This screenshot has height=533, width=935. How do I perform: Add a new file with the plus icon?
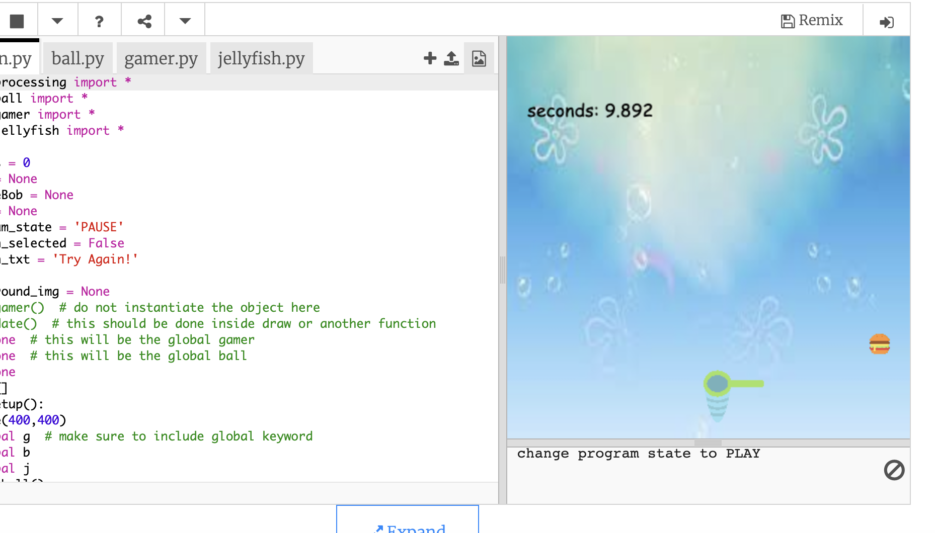pos(430,58)
